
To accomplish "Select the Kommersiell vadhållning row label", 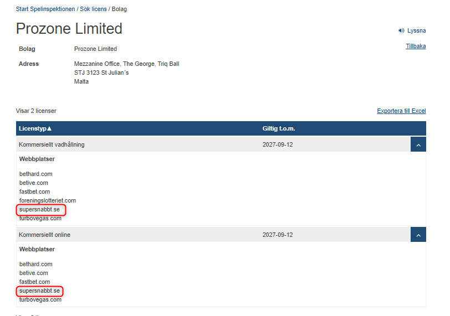I will point(52,144).
